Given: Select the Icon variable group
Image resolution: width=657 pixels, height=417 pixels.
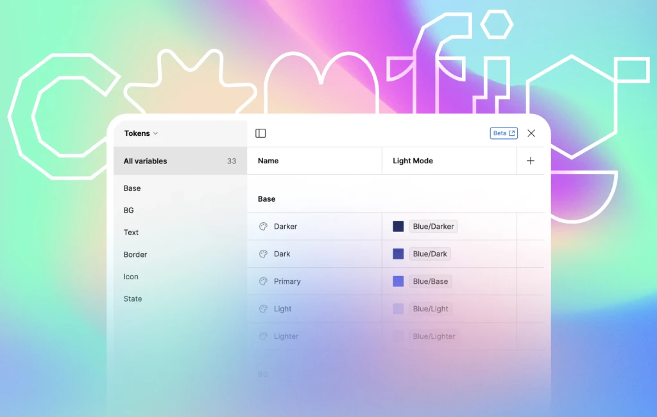Looking at the screenshot, I should pos(131,277).
